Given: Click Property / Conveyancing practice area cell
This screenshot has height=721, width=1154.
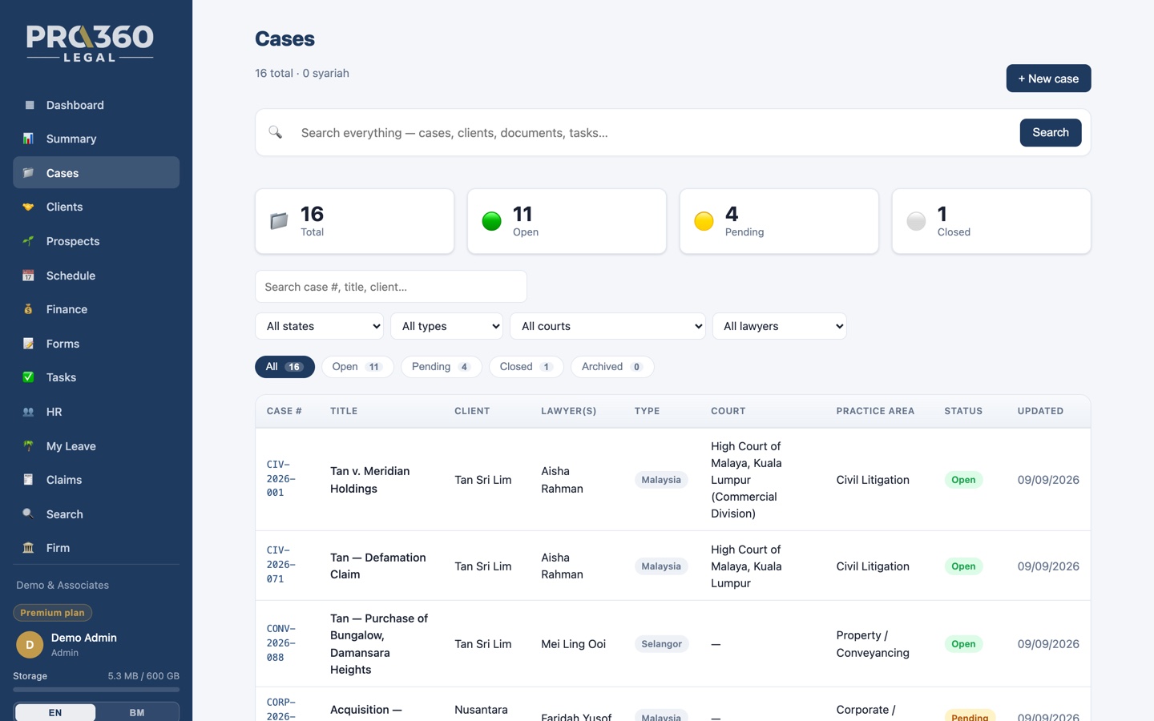Looking at the screenshot, I should [x=873, y=644].
